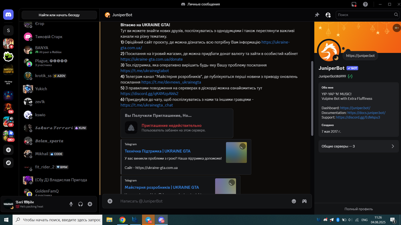Open the server with letter S icon
The image size is (401, 225).
tap(8, 30)
